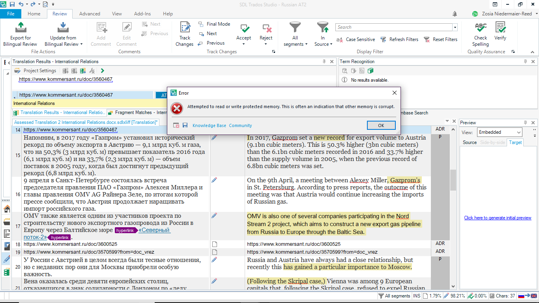The width and height of the screenshot is (539, 303).
Task: Open the Translation Memories view in the sidebar
Action: [x=7, y=271]
